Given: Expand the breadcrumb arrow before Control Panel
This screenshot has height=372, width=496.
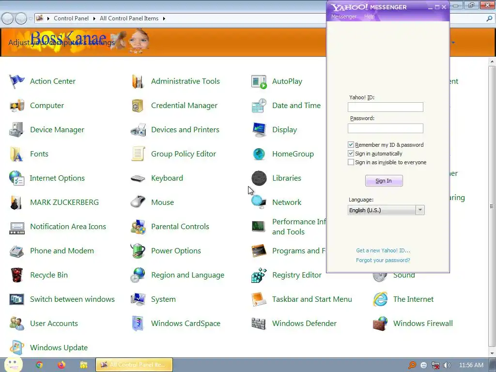Looking at the screenshot, I should pyautogui.click(x=48, y=19).
